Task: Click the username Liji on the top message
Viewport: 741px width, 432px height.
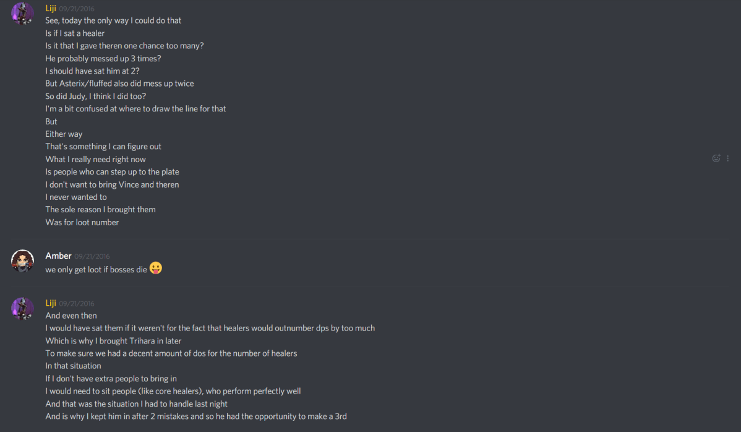Action: point(51,8)
